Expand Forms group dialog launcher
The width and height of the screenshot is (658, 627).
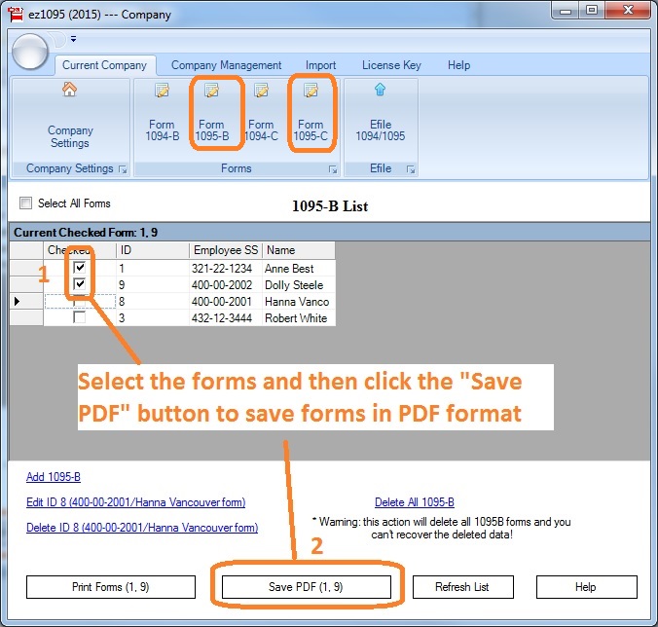tap(333, 169)
